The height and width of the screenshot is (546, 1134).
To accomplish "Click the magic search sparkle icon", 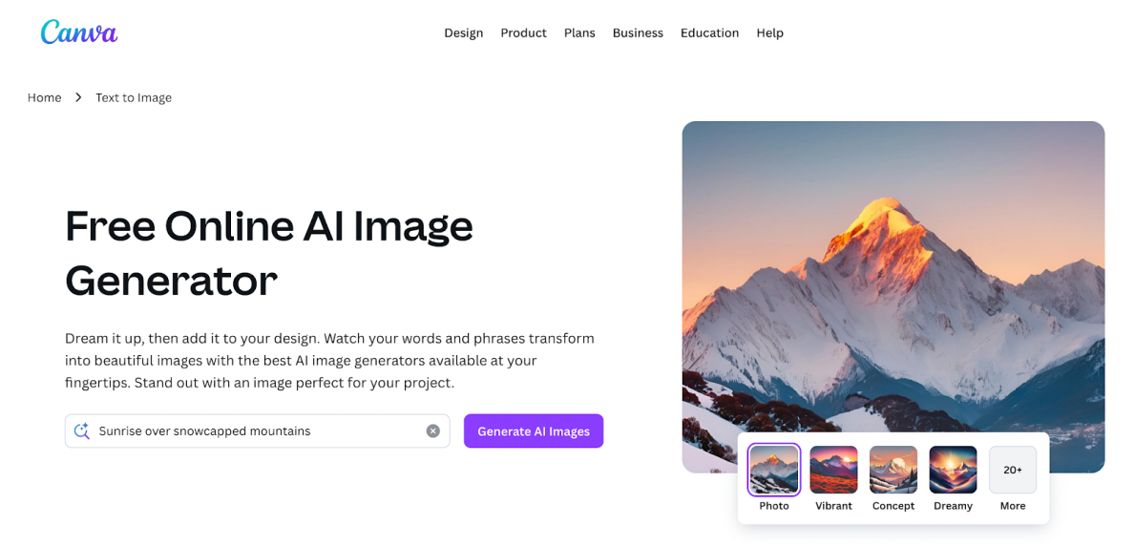I will click(82, 431).
